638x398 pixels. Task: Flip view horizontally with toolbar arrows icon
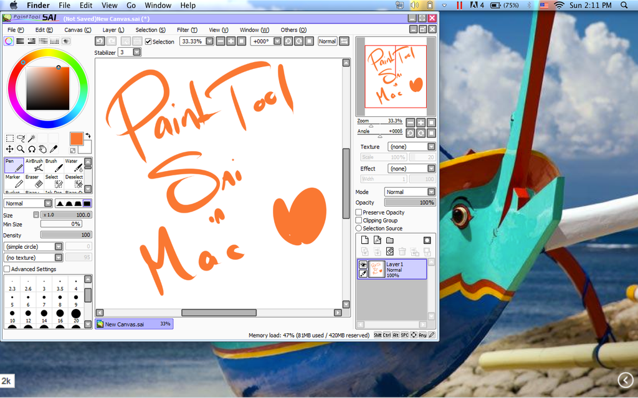344,42
